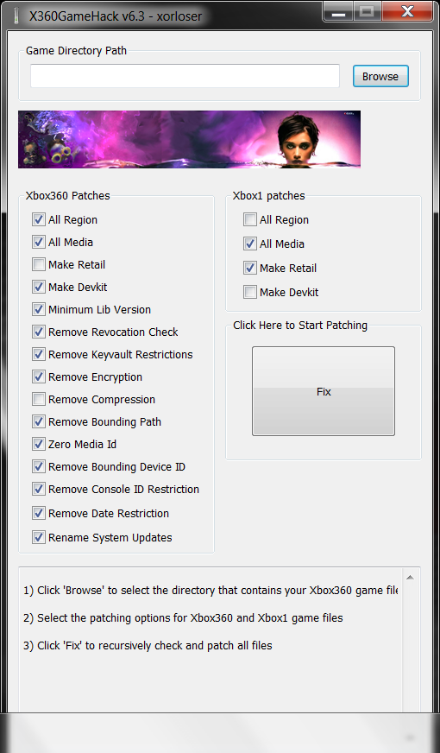Click the app icon in title bar

[16, 16]
